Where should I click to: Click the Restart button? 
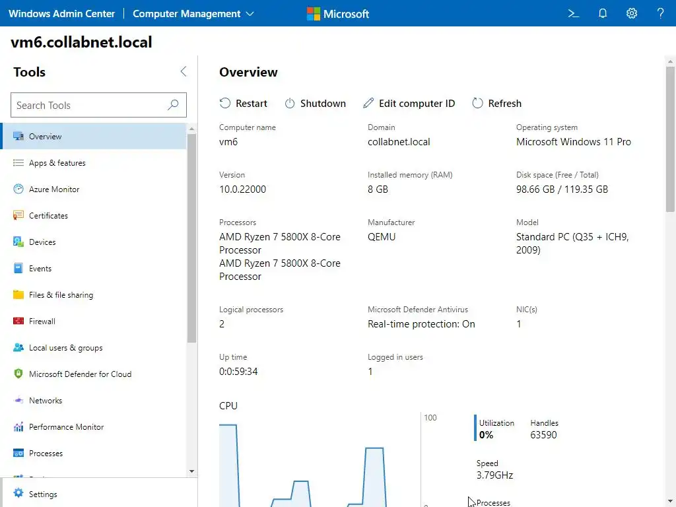tap(243, 104)
